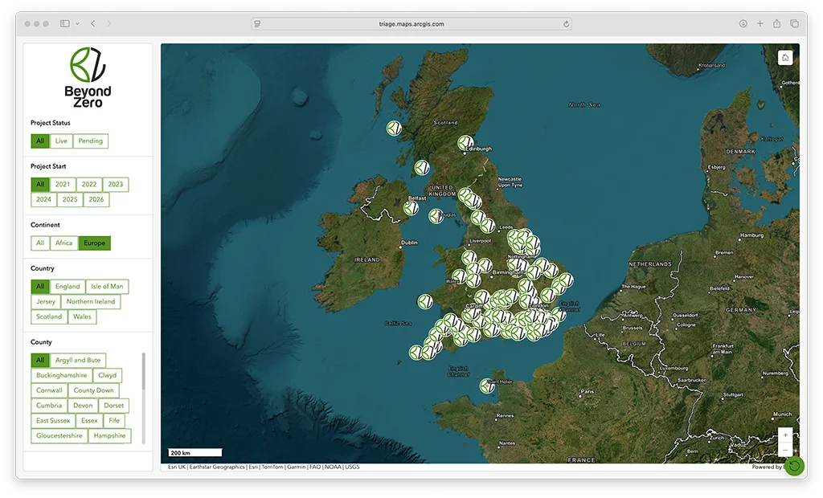Viewport: 823px width, 498px height.
Task: Filter Country to Isle of Man
Action: pyautogui.click(x=107, y=287)
